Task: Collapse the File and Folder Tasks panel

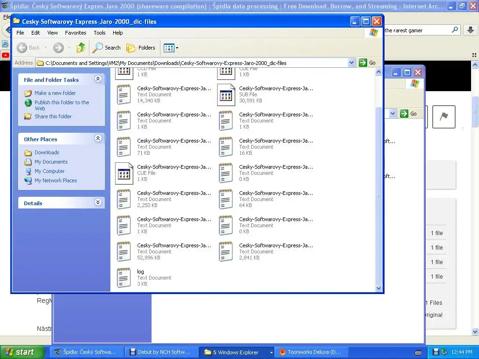Action: 98,79
